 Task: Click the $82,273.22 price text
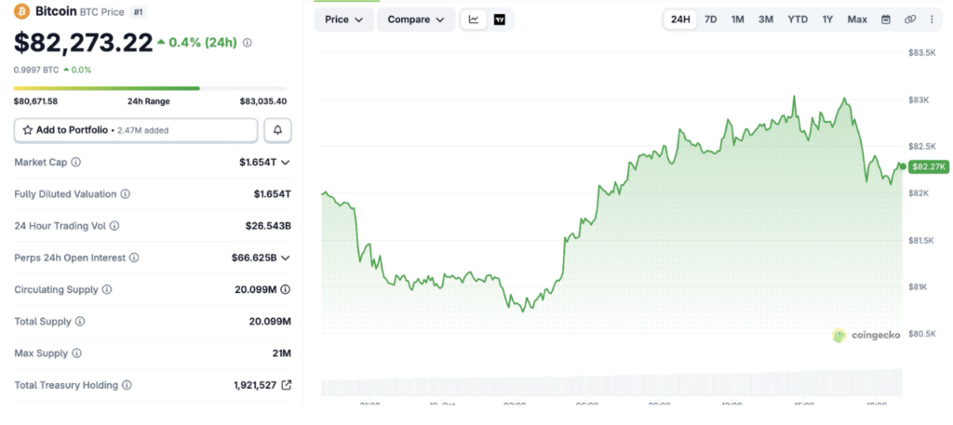[83, 43]
